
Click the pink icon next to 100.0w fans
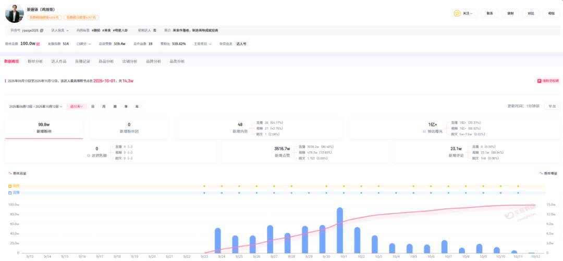coord(38,44)
